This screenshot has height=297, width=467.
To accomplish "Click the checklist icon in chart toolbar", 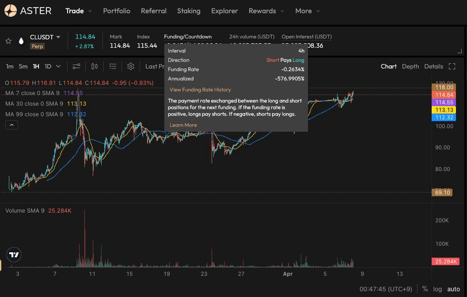I will [113, 66].
